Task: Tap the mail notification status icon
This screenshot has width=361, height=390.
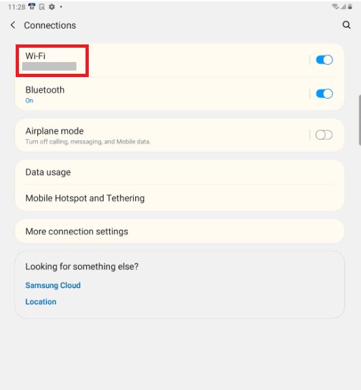Action: 32,7
